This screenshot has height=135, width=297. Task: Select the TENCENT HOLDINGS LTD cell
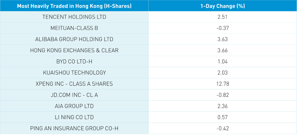[x=74, y=17]
